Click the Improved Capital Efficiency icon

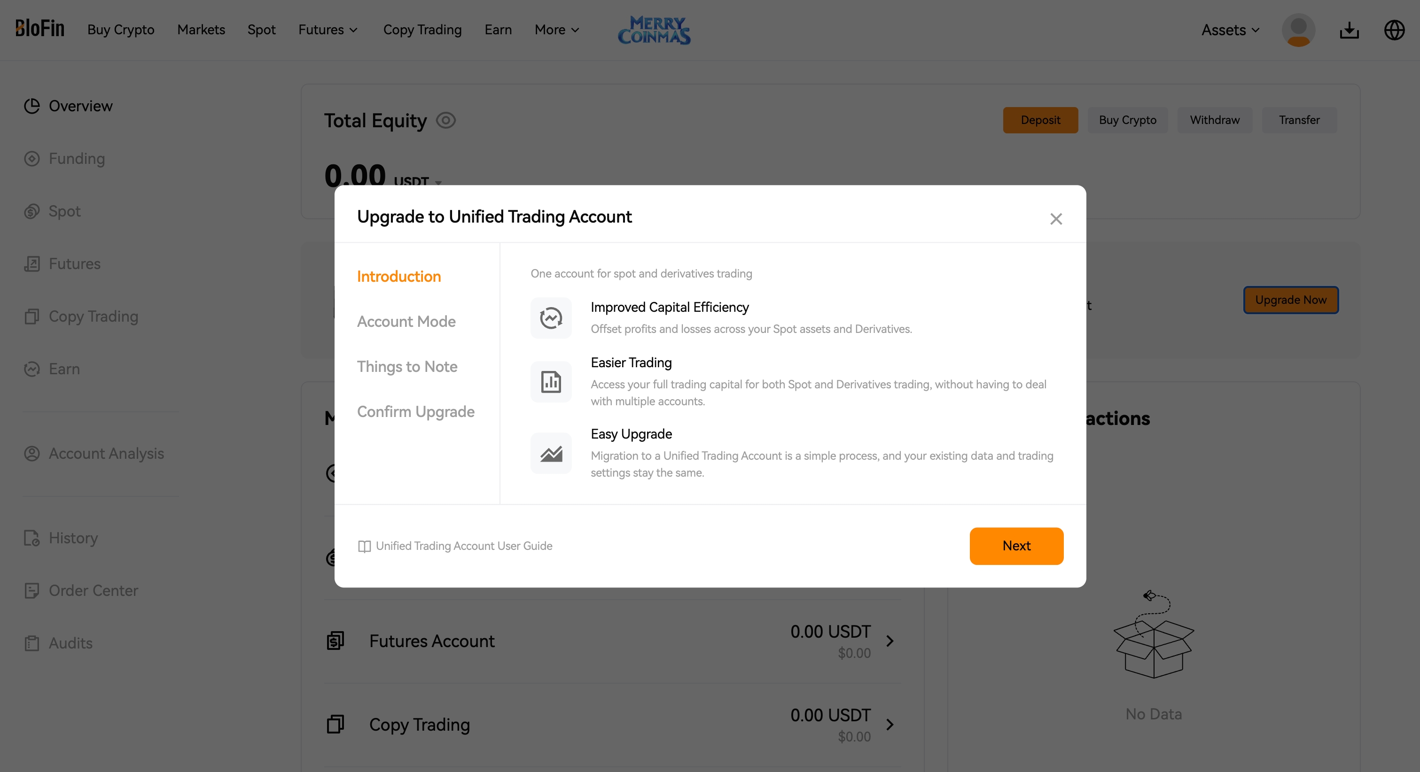[x=551, y=318]
